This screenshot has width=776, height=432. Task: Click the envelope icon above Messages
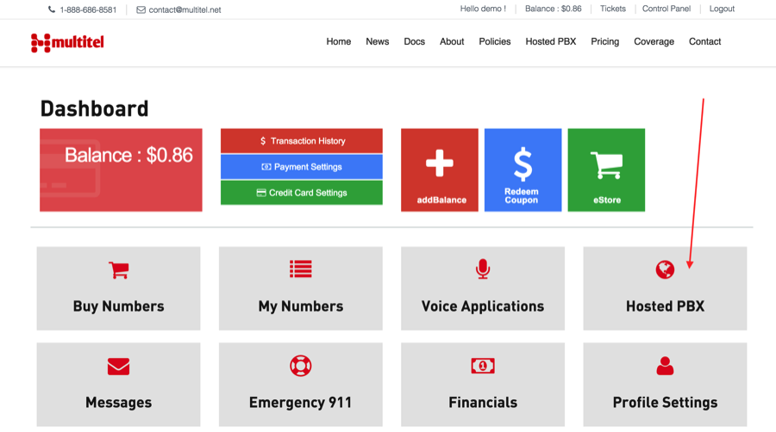click(x=118, y=367)
